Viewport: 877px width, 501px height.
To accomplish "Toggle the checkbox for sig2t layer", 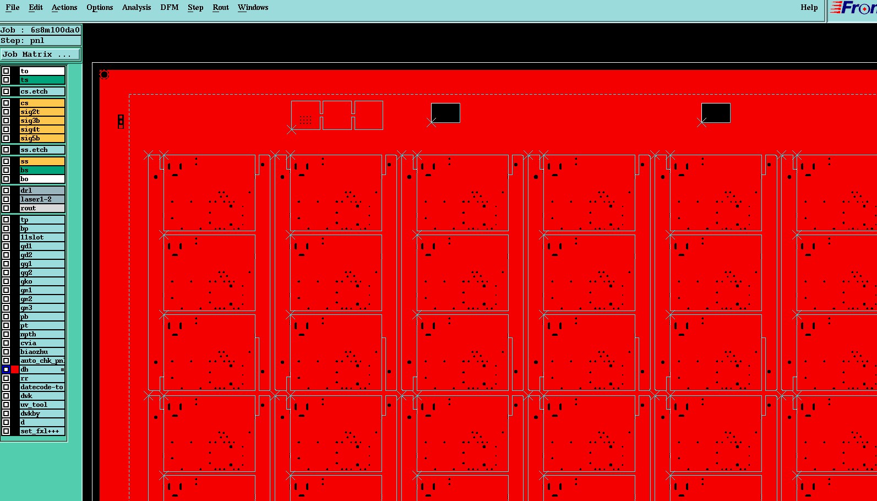I will [x=6, y=112].
